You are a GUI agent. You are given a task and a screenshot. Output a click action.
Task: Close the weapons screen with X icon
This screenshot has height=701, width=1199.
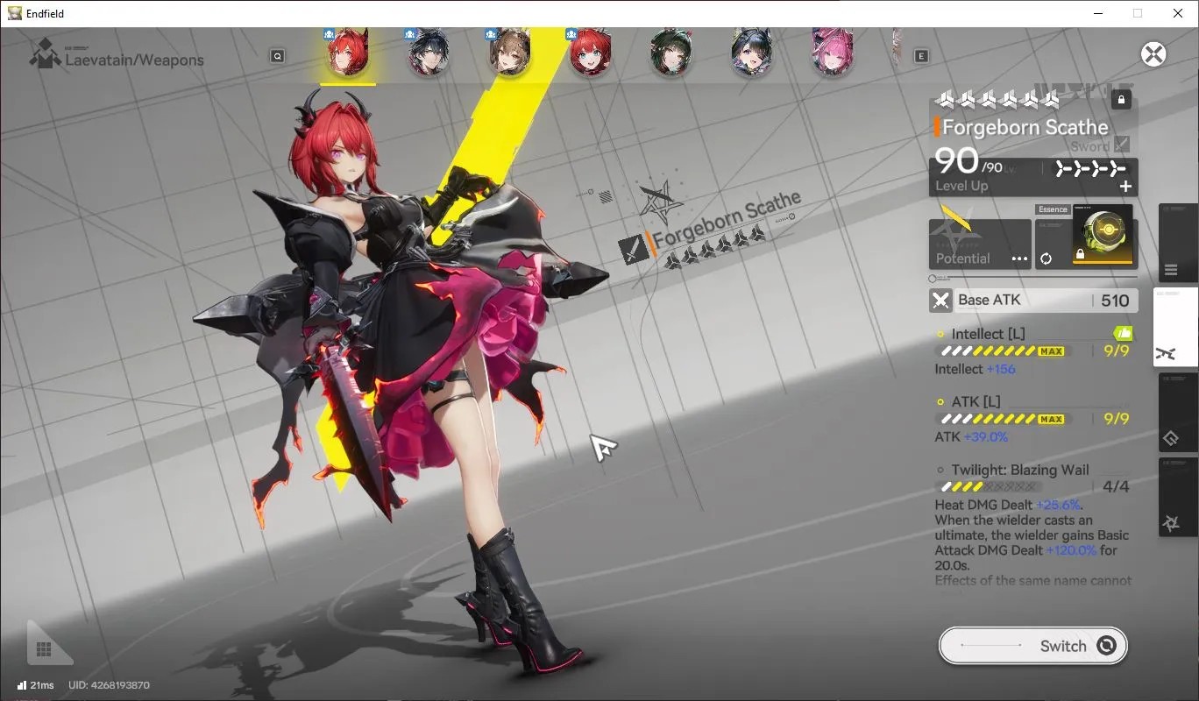[x=1153, y=54]
